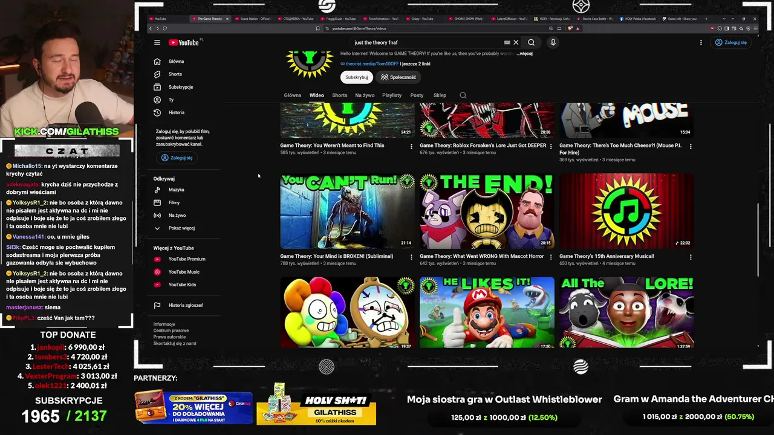Open options for 'You Weren't Meant to Find This'
This screenshot has width=774, height=435.
click(411, 146)
